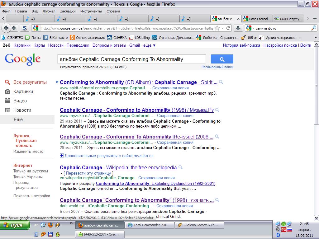The image size is (319, 239).
Task: Open the В Контакте bookmark
Action: tap(56, 38)
